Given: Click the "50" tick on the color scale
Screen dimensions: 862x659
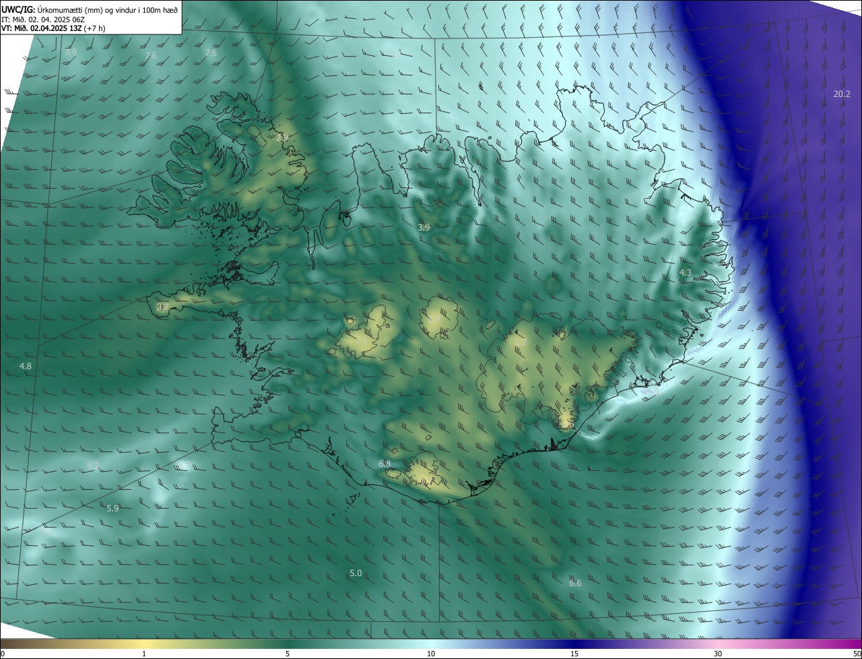Looking at the screenshot, I should click(857, 654).
